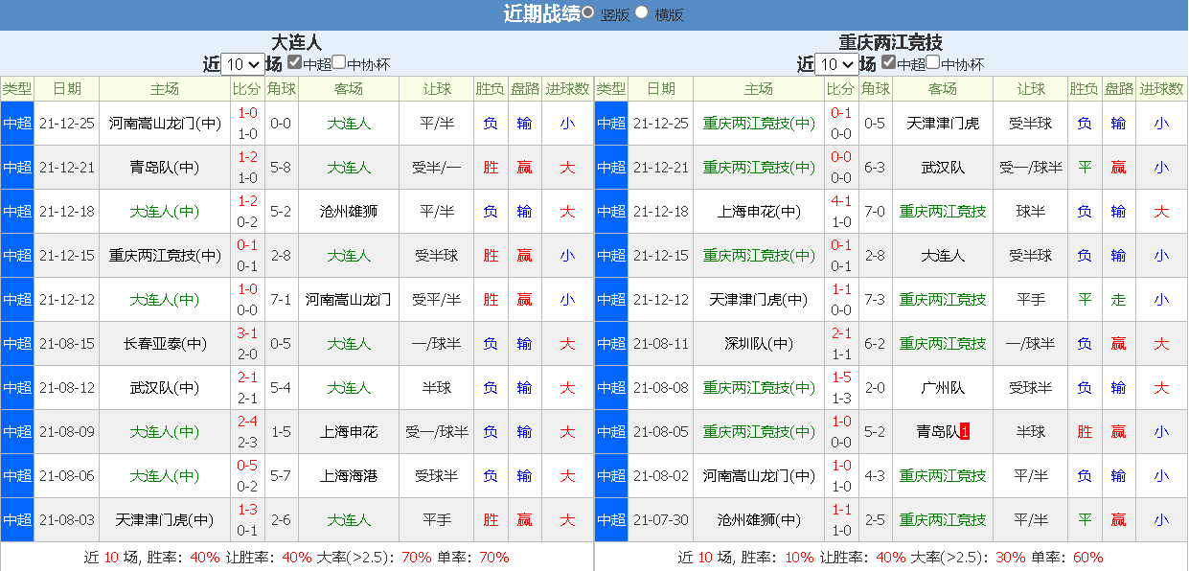Click 受一/球半 handicap in 大连人 21-08-09 row
Image resolution: width=1189 pixels, height=571 pixels.
click(x=437, y=432)
